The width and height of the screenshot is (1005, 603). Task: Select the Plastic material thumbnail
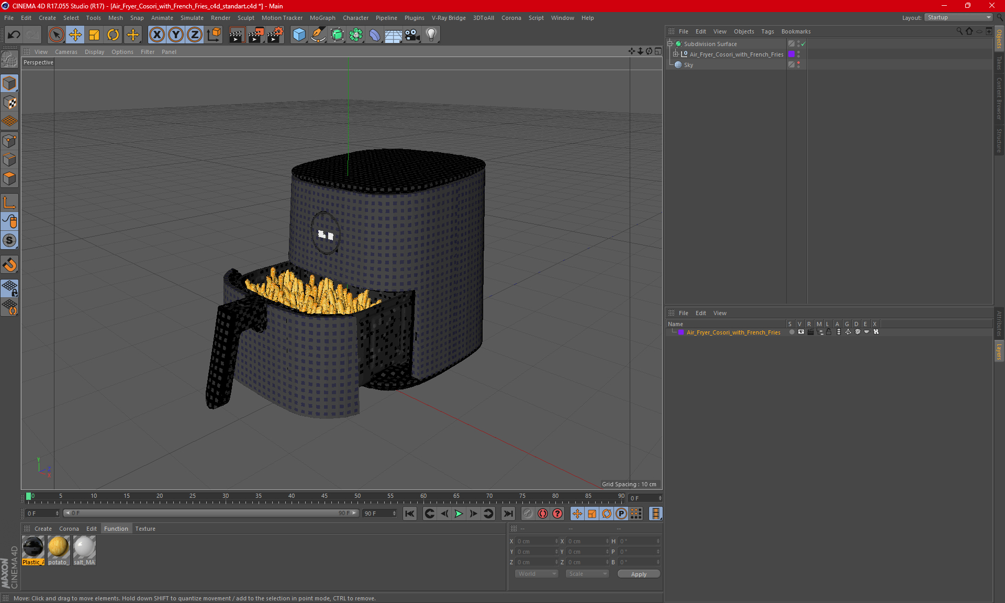pos(33,550)
